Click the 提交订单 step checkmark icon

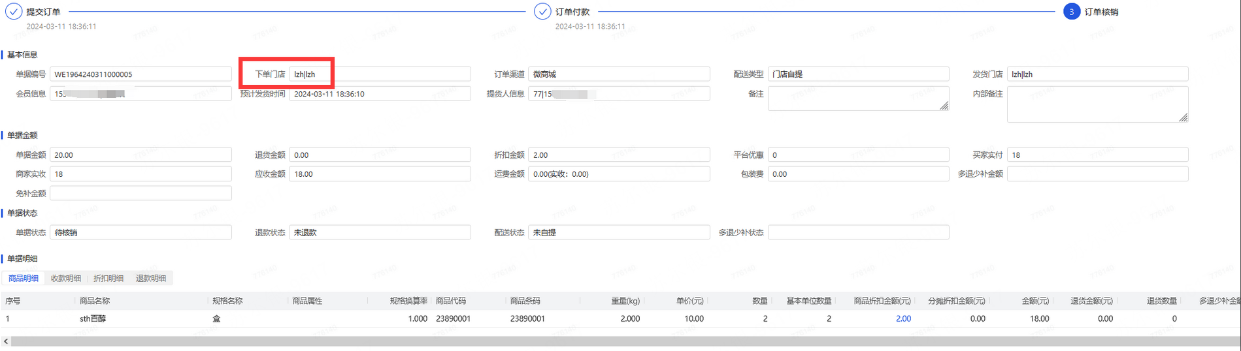13,12
